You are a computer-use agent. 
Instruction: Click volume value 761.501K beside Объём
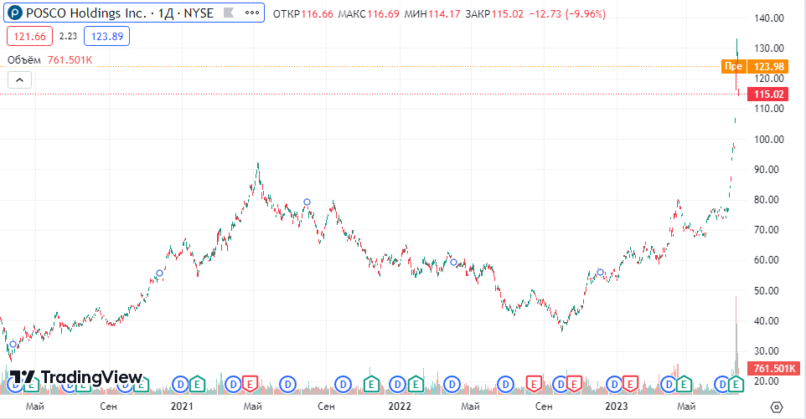click(x=70, y=60)
